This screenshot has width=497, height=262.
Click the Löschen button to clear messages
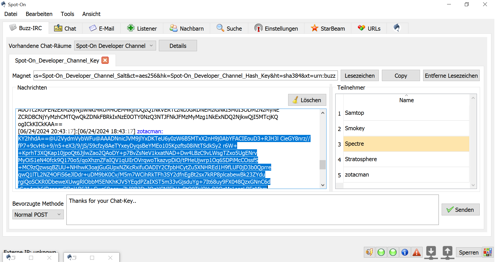(307, 100)
